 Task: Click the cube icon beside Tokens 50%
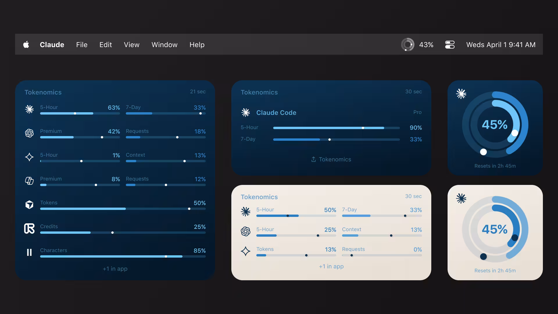(29, 205)
